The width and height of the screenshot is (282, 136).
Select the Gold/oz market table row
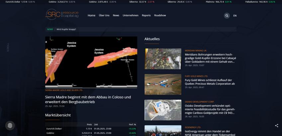click(x=91, y=133)
